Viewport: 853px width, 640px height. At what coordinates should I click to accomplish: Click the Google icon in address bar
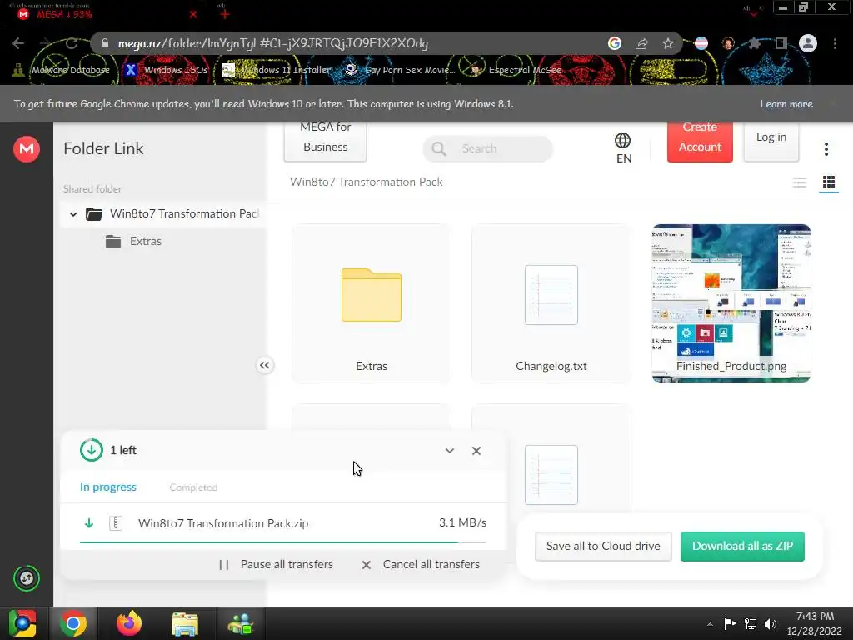[x=615, y=43]
